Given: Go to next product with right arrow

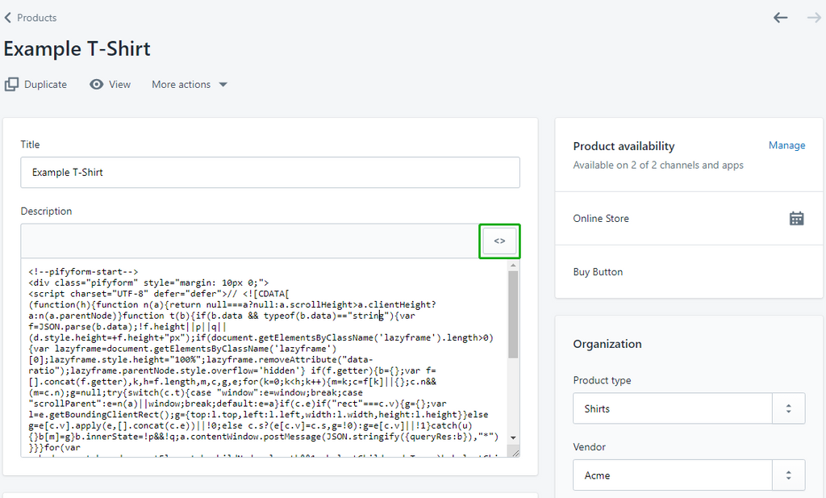Looking at the screenshot, I should point(814,18).
